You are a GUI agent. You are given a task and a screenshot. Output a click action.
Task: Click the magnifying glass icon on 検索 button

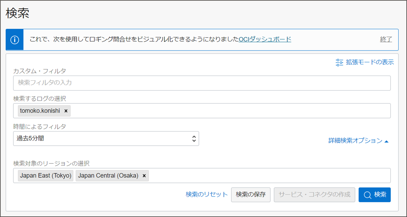point(368,195)
